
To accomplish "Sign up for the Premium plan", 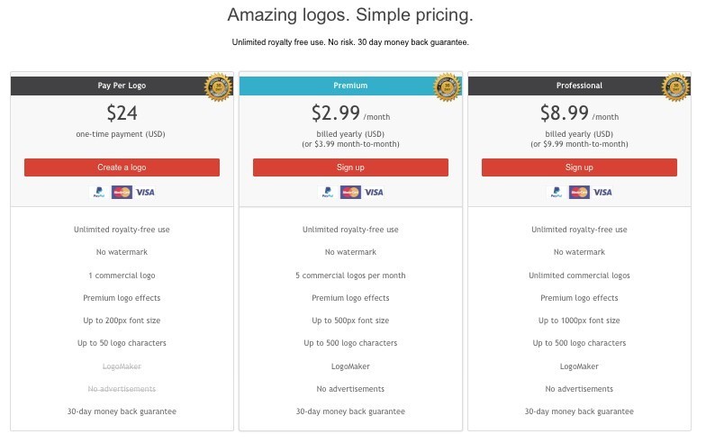I will [x=351, y=167].
